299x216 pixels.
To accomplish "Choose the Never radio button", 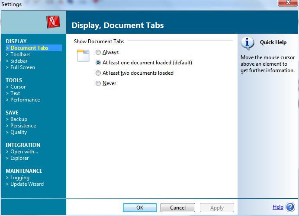I will click(99, 83).
